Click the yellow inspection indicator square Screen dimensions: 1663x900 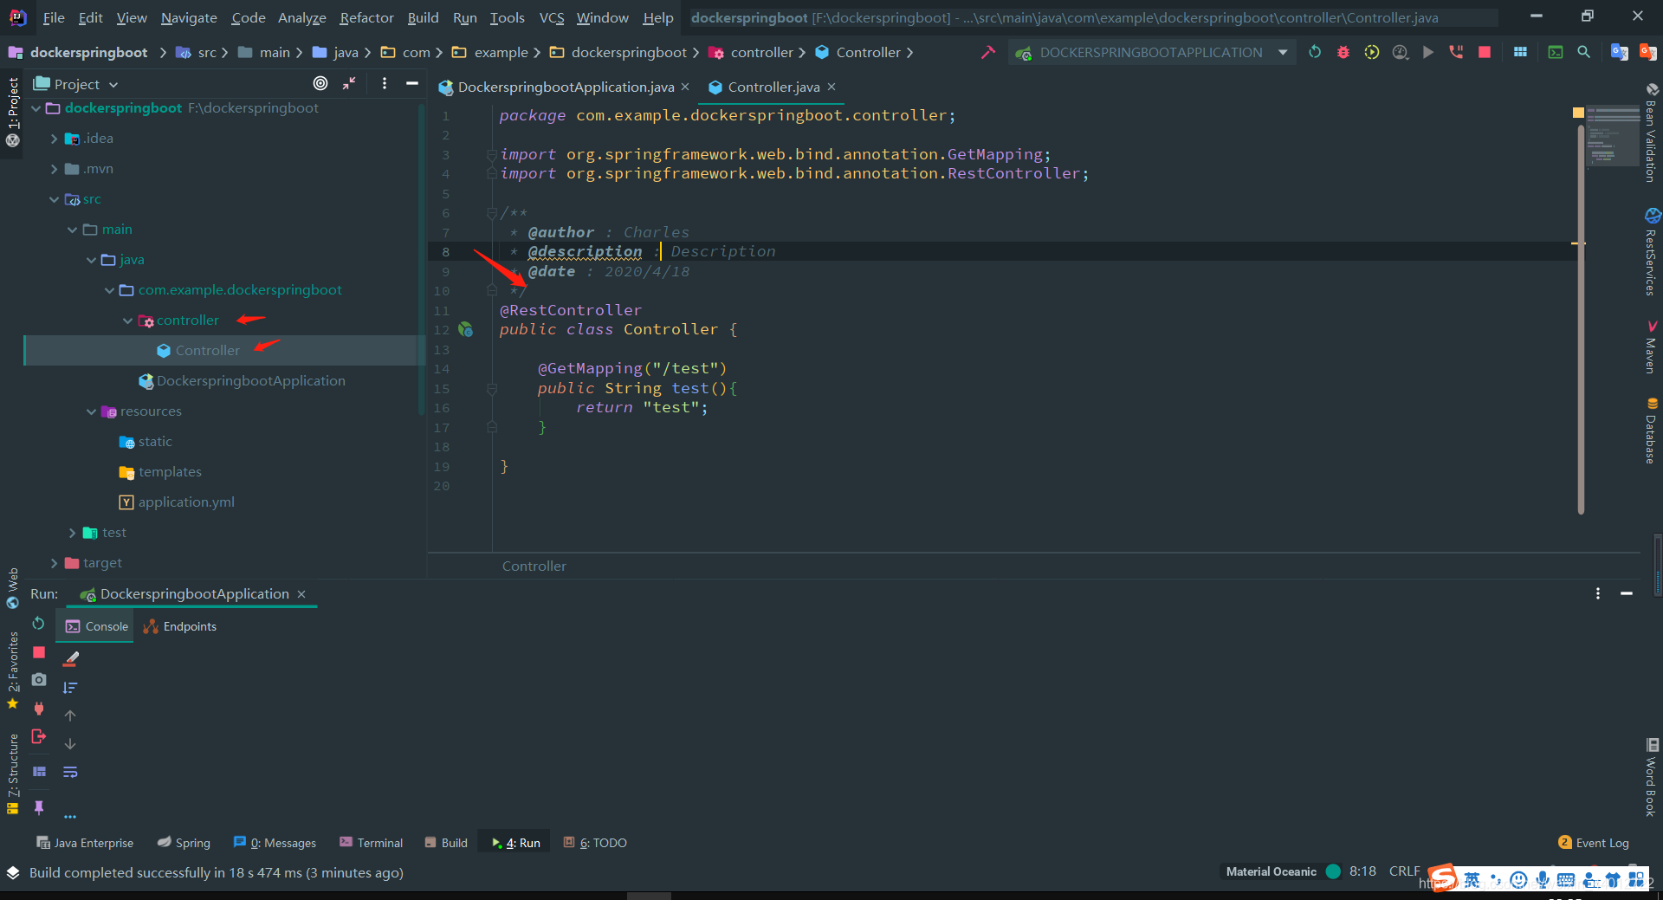[x=1578, y=113]
